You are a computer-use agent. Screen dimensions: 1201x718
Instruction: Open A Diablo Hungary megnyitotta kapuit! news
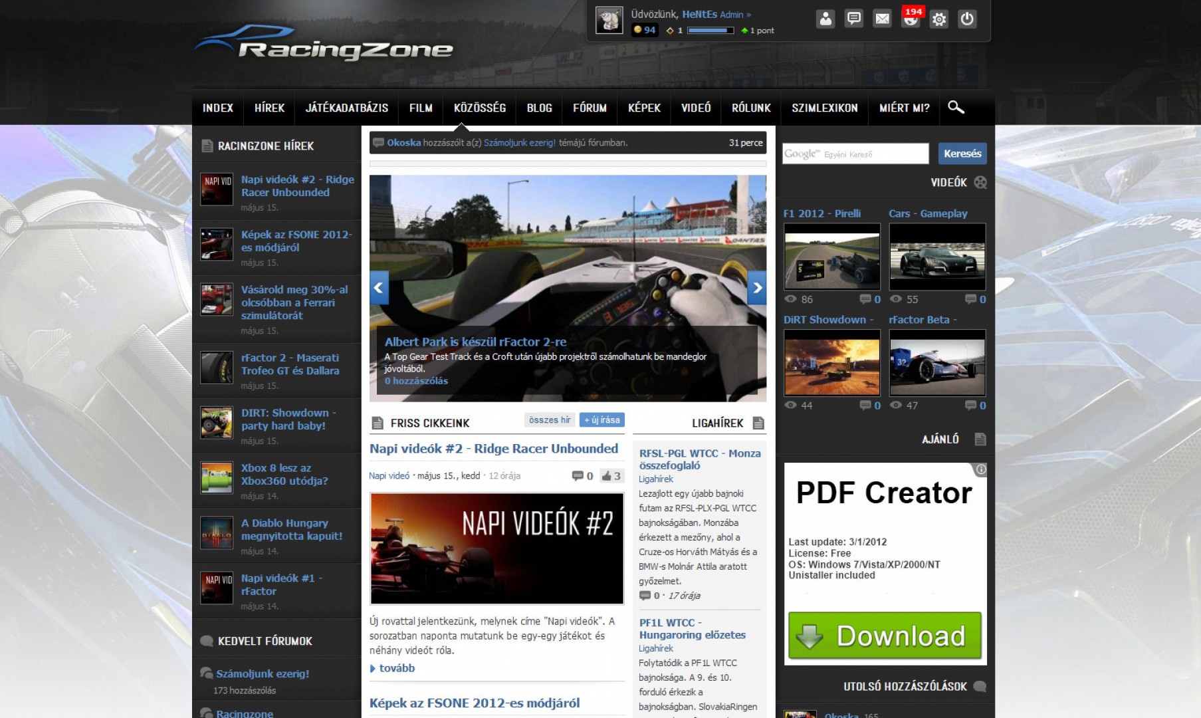[x=292, y=529]
